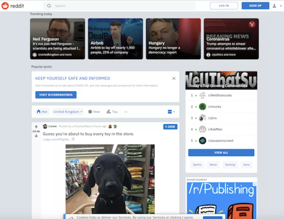The height and width of the screenshot is (219, 284).
Task: Dismiss the Keep Yourself Safe banner
Action: pyautogui.click(x=174, y=78)
